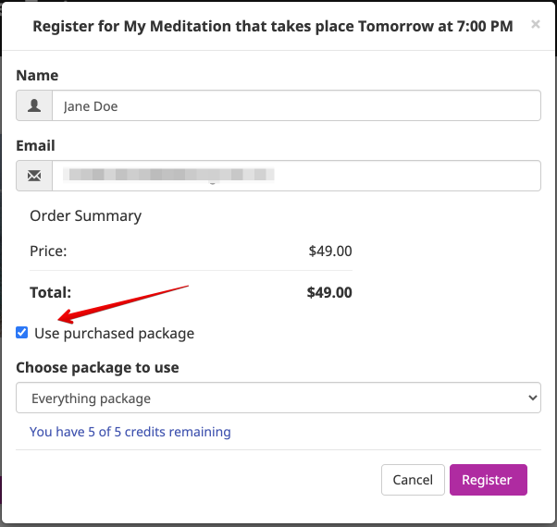The image size is (557, 527).
Task: Close the registration dialog with the X
Action: pos(536,24)
